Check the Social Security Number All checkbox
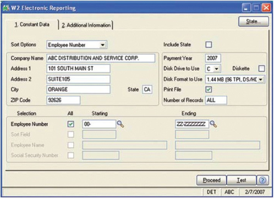The image size is (274, 198). click(71, 155)
